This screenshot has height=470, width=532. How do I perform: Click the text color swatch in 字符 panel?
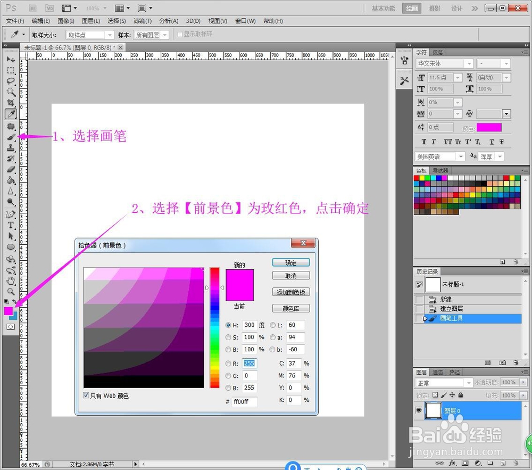pos(489,128)
